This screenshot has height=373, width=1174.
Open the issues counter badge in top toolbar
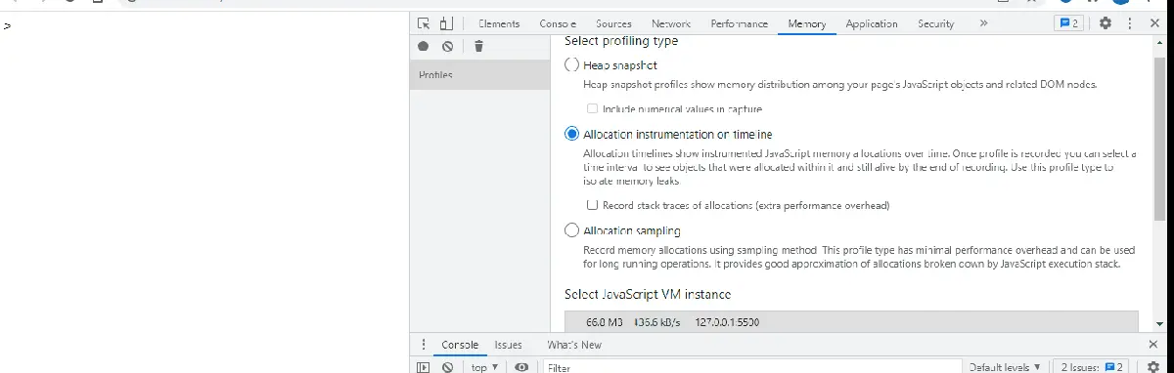pyautogui.click(x=1068, y=23)
